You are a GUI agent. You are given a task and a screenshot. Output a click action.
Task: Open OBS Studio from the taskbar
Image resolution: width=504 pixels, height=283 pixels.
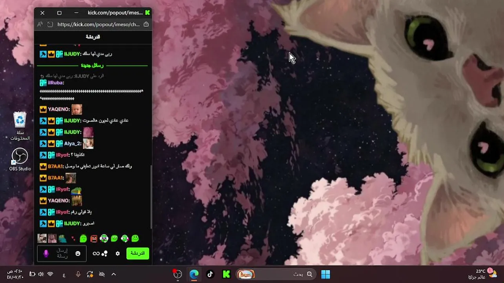pos(178,274)
